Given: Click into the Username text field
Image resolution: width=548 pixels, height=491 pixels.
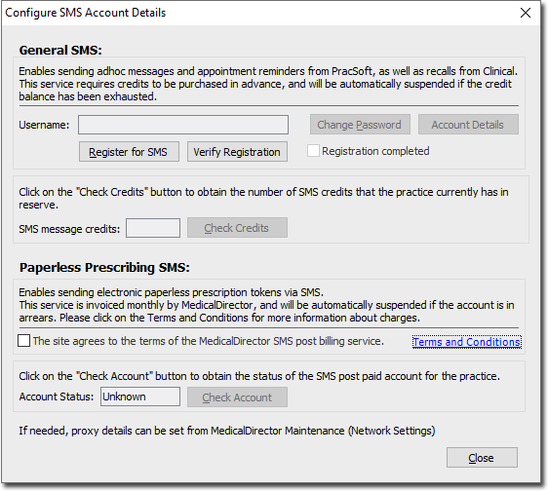Looking at the screenshot, I should click(183, 125).
